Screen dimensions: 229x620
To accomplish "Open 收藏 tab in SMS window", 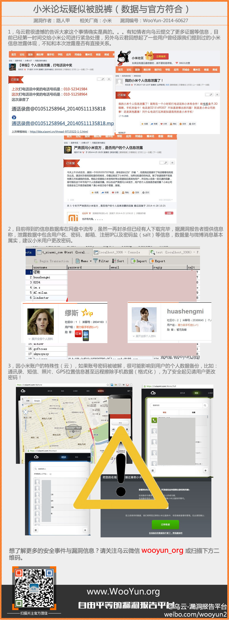I will [x=193, y=412].
